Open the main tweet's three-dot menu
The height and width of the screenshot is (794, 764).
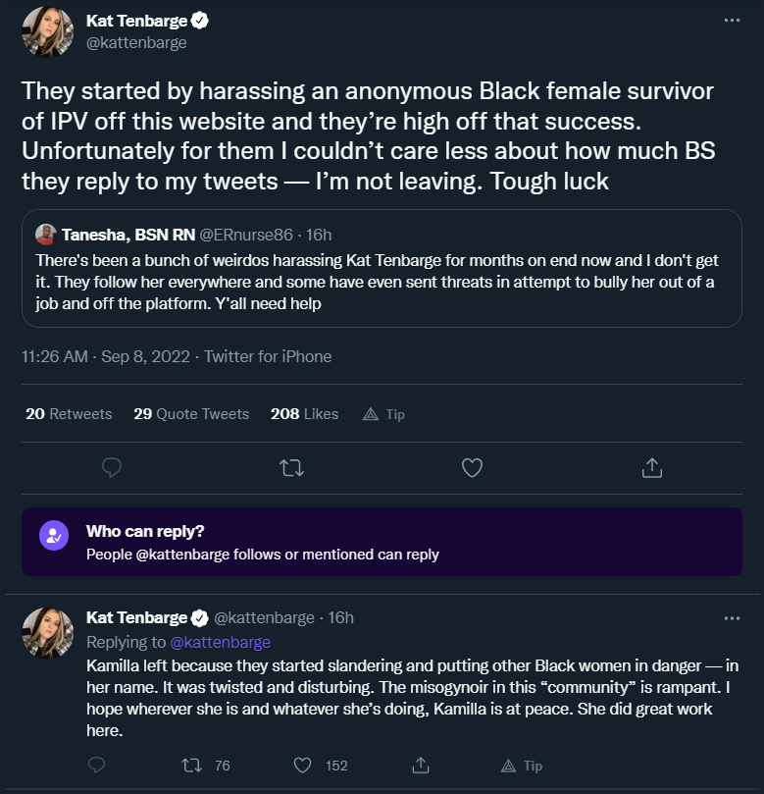click(732, 21)
